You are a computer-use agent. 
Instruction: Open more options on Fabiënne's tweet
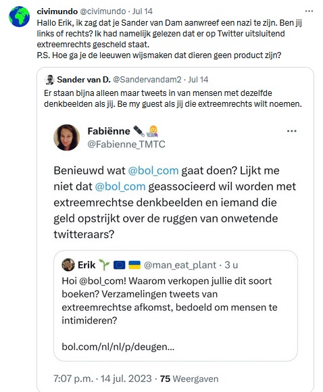291,131
